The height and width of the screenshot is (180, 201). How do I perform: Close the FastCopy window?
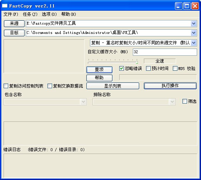(195, 6)
